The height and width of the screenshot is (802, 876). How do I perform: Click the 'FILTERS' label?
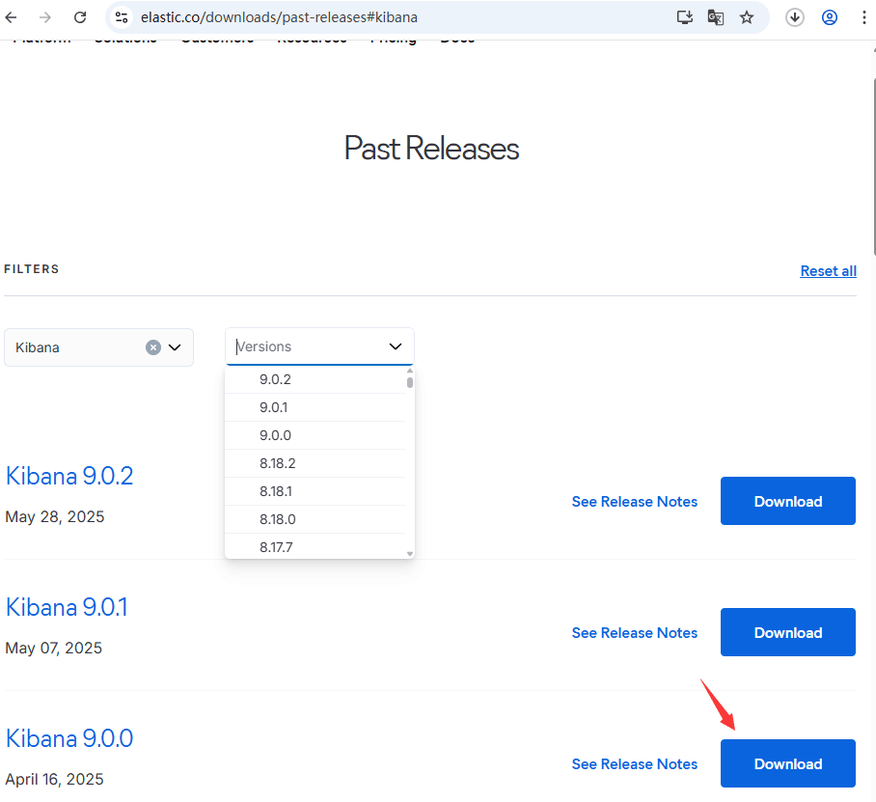click(x=31, y=269)
